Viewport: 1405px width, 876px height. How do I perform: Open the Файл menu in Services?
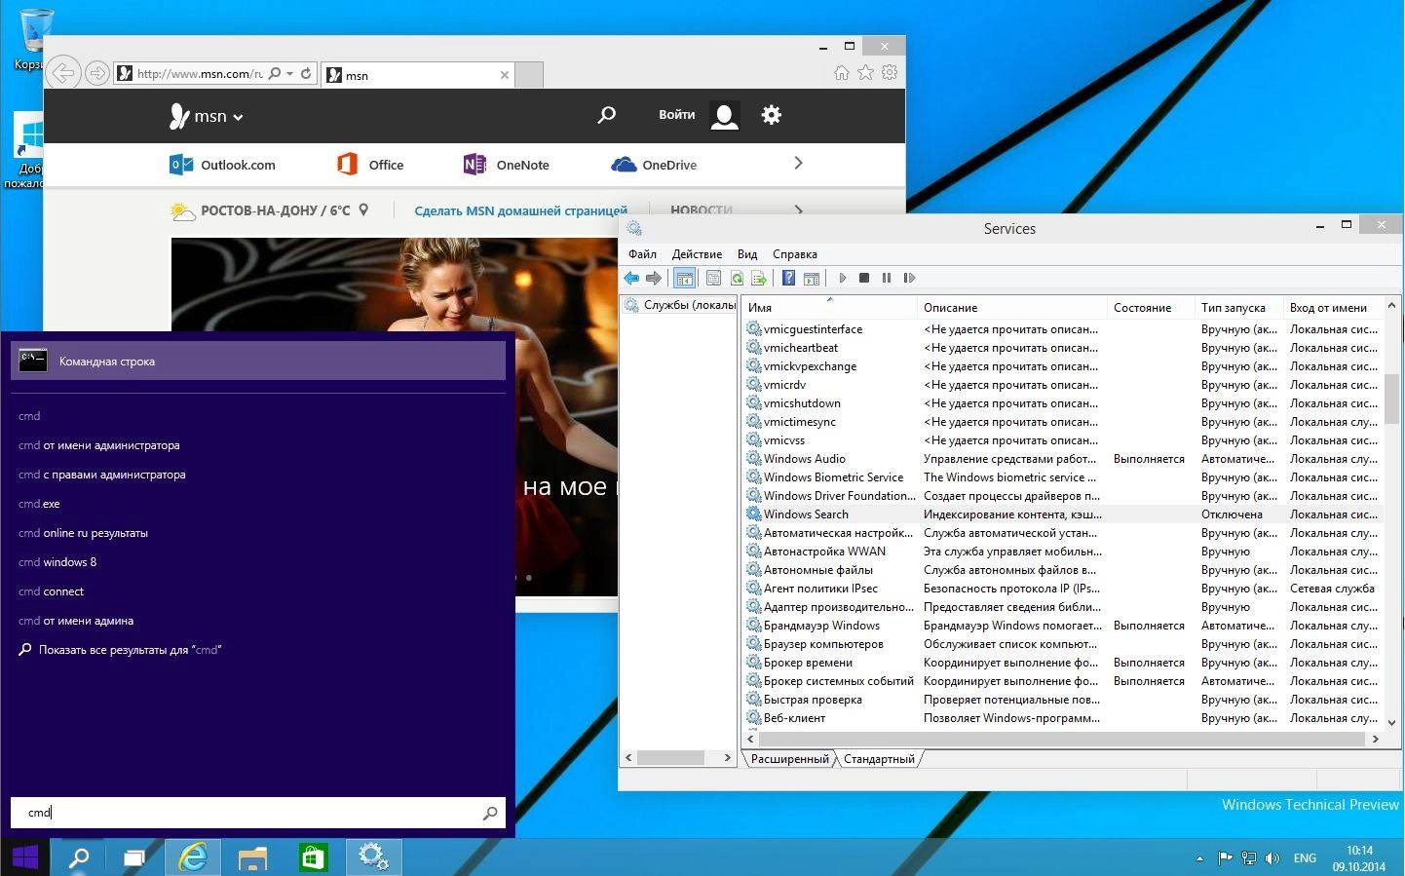(x=642, y=254)
